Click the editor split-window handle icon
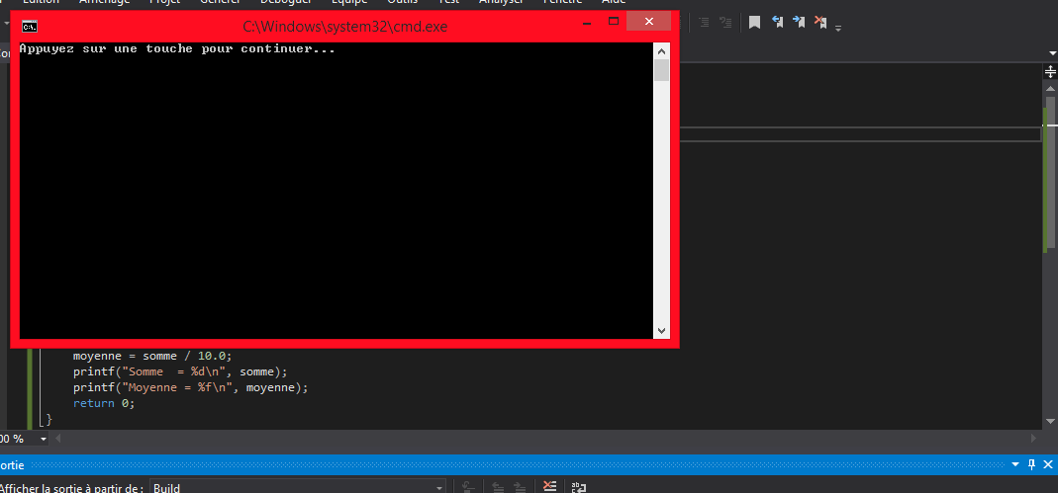 click(x=1050, y=71)
